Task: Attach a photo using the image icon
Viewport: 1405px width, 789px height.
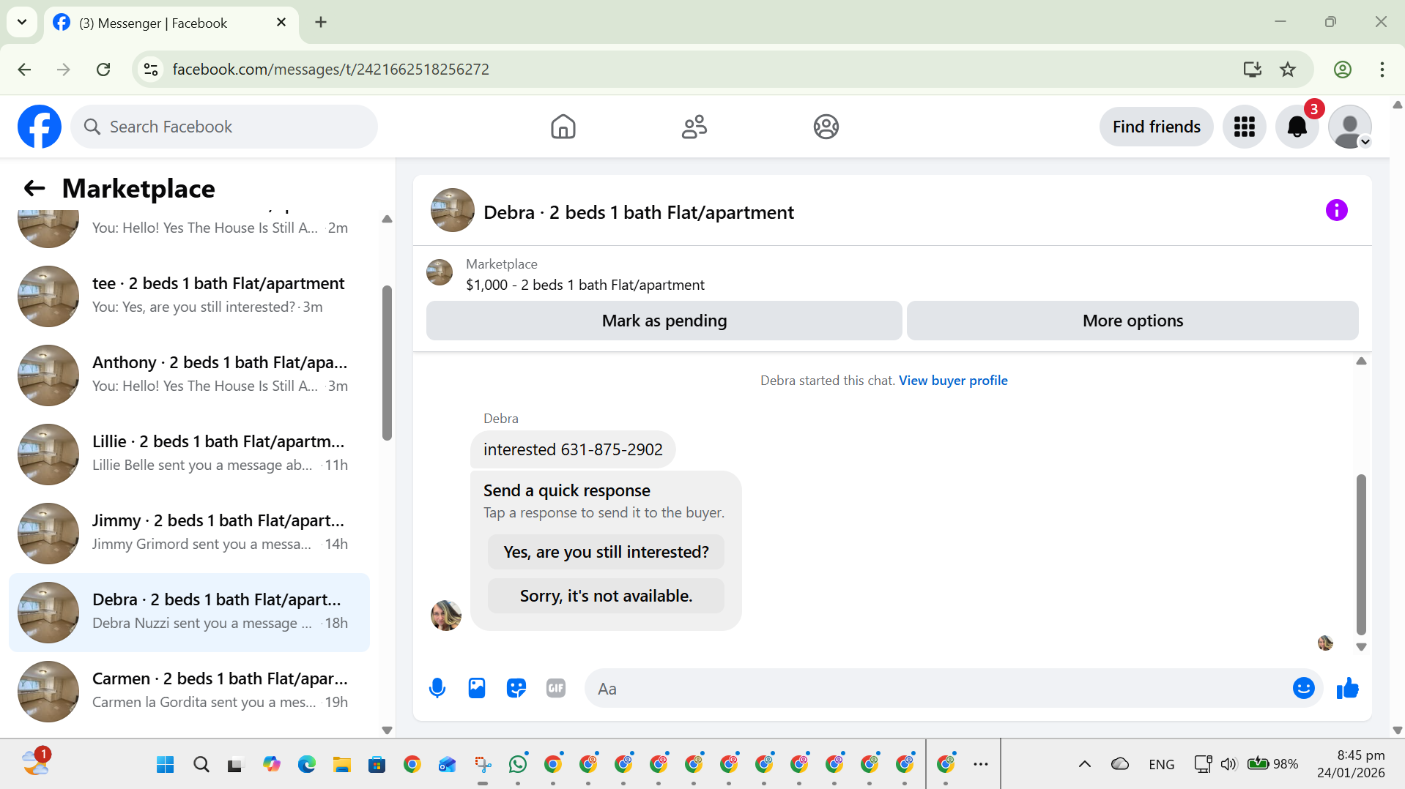Action: 477,688
